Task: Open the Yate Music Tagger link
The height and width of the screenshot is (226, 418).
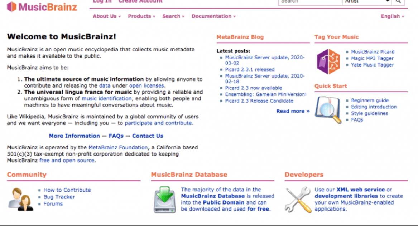Action: point(373,65)
